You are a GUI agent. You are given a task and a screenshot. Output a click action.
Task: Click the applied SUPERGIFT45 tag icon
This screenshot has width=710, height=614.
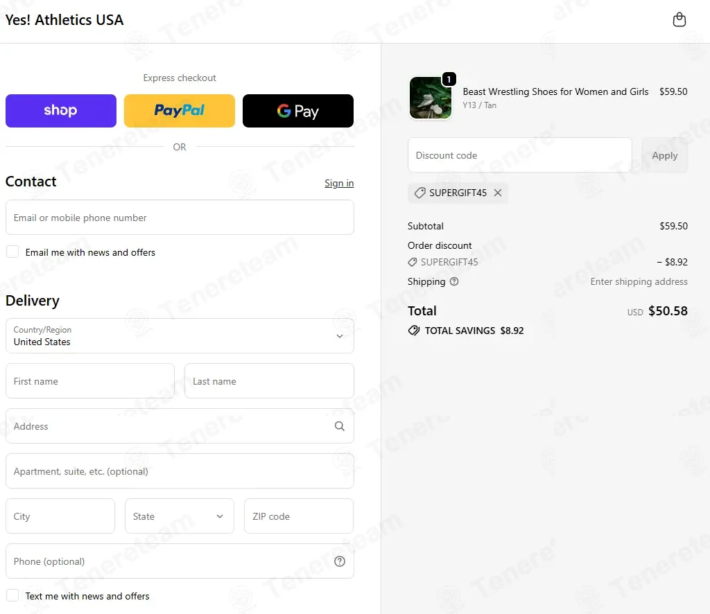(x=419, y=193)
